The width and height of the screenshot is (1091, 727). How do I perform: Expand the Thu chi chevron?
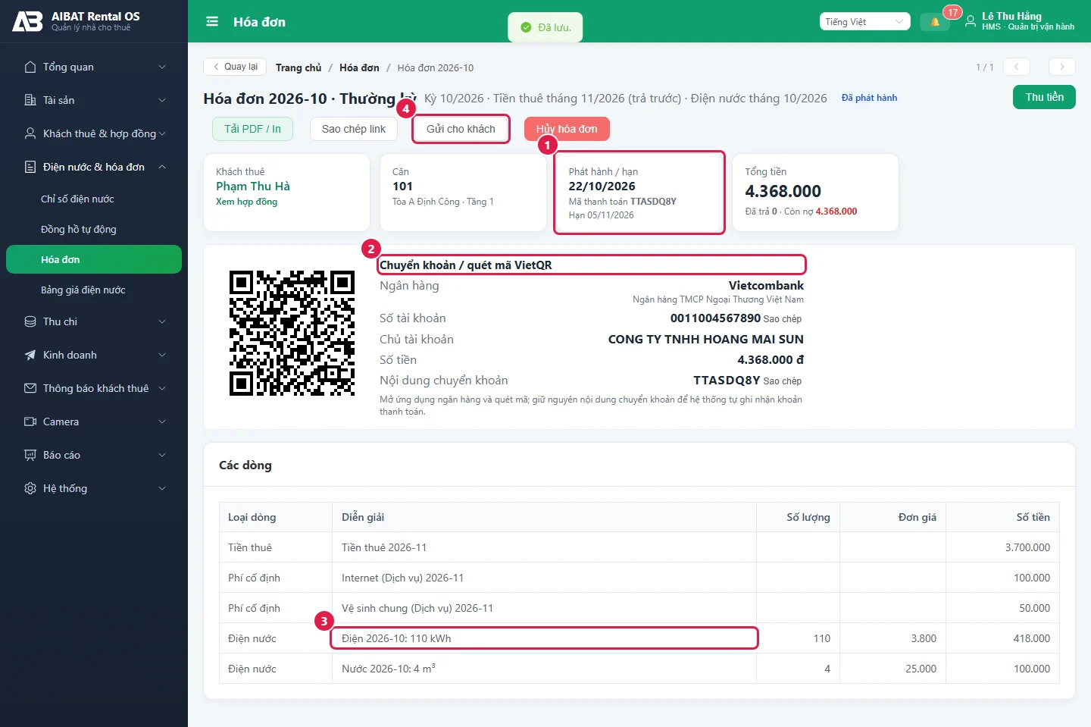pyautogui.click(x=162, y=321)
